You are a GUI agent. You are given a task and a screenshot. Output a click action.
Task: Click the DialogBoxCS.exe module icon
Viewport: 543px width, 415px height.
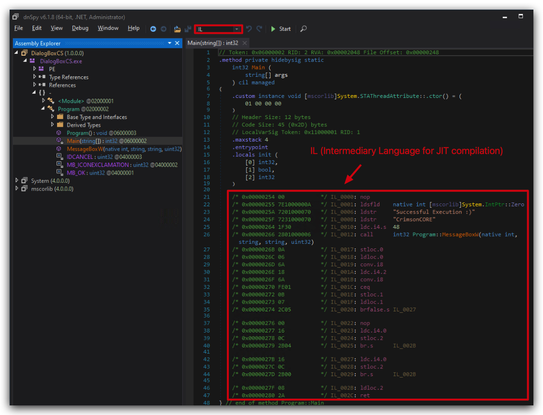pyautogui.click(x=33, y=60)
